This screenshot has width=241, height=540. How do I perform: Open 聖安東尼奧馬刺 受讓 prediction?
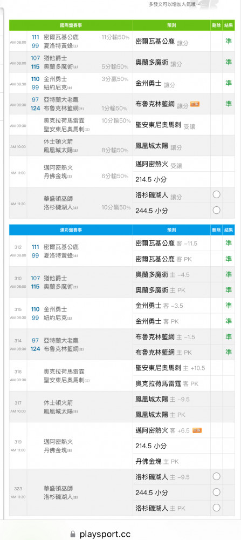tap(166, 126)
